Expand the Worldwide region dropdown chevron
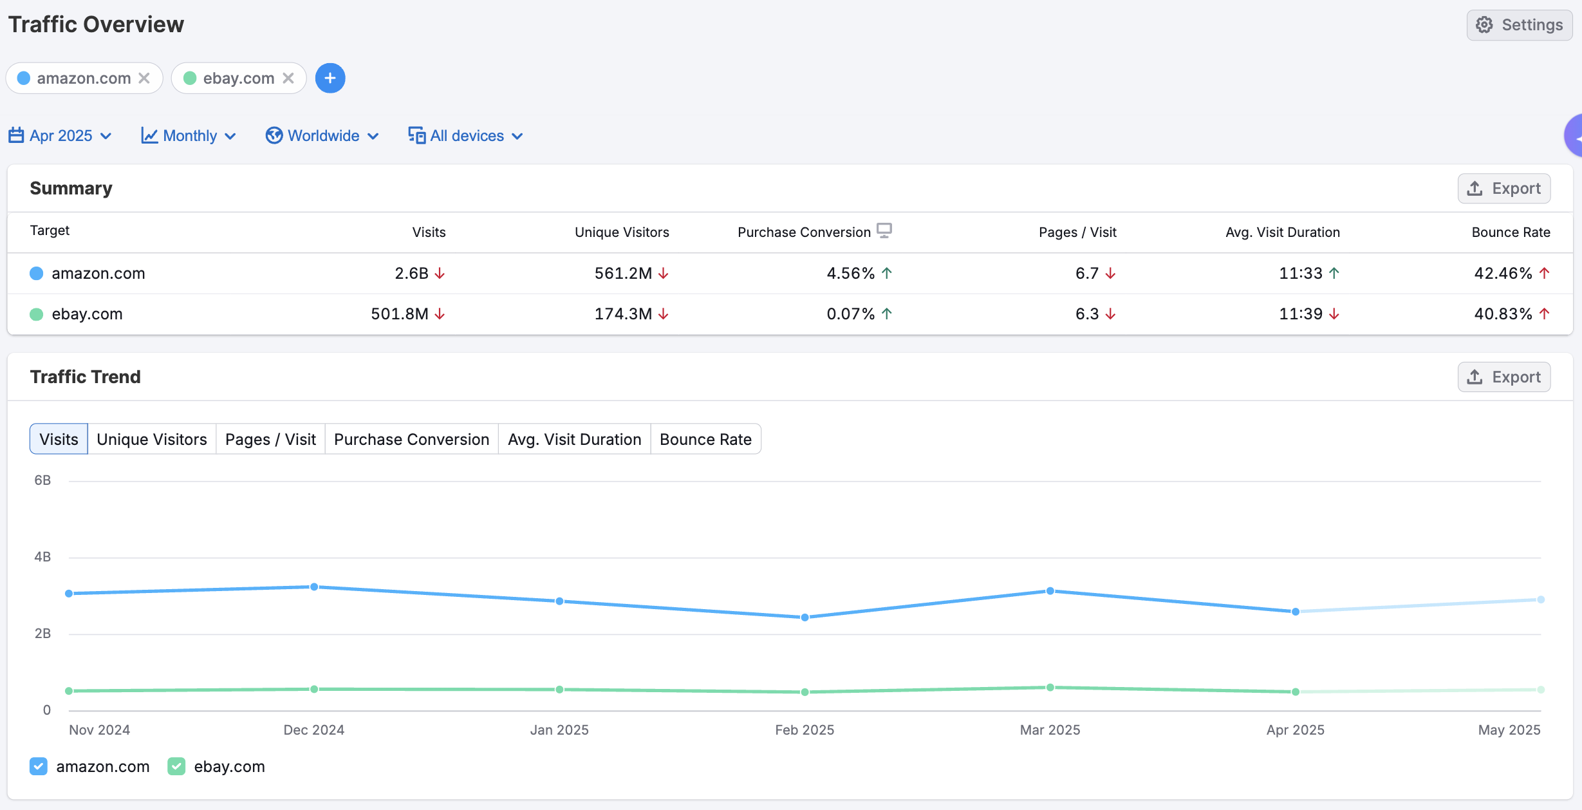This screenshot has width=1582, height=810. (x=373, y=136)
